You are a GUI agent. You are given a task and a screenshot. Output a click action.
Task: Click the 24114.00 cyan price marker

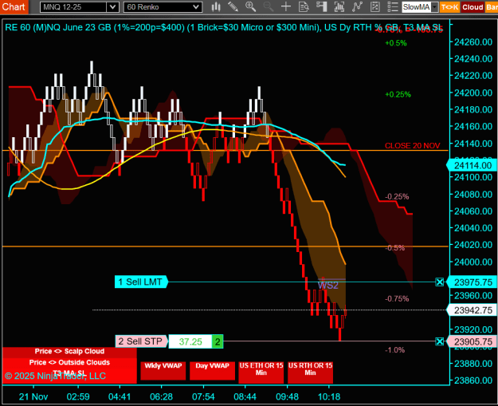pyautogui.click(x=472, y=165)
